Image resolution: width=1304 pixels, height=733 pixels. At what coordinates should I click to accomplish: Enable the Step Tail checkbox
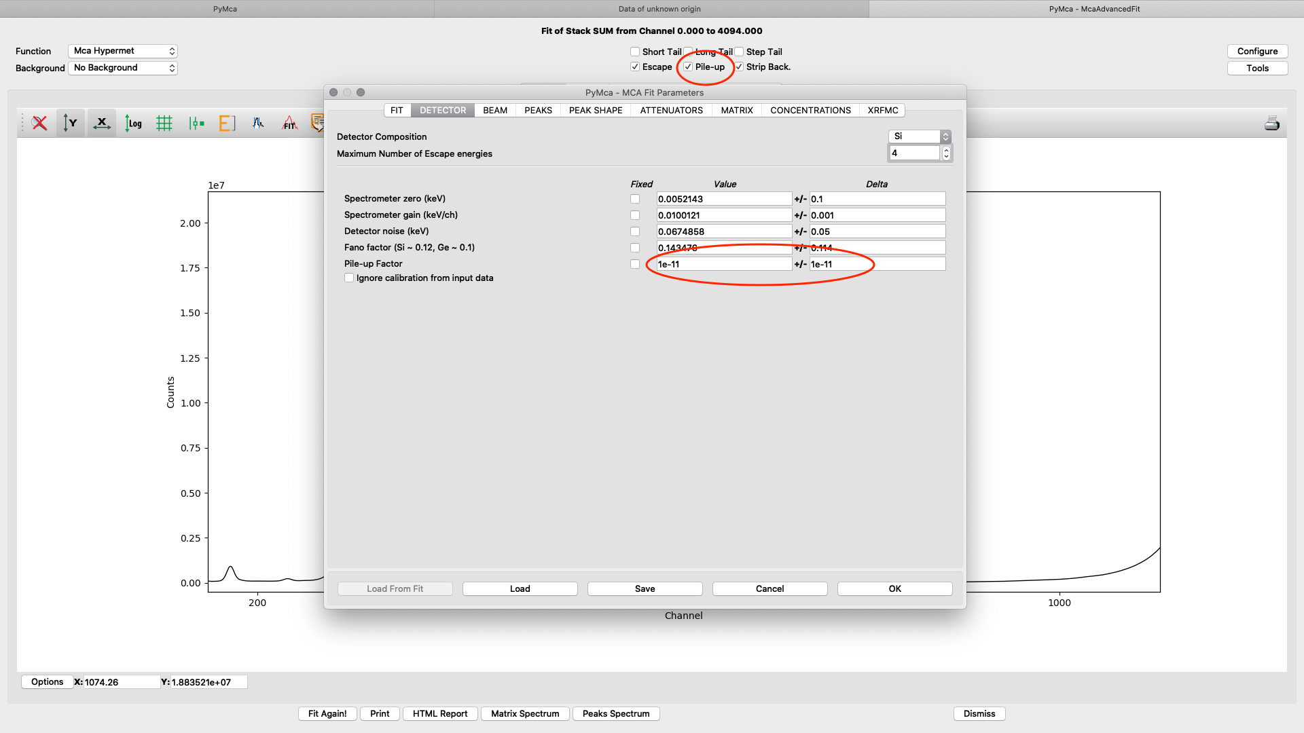739,52
